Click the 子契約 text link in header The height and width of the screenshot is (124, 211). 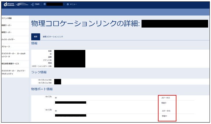pos(37,4)
